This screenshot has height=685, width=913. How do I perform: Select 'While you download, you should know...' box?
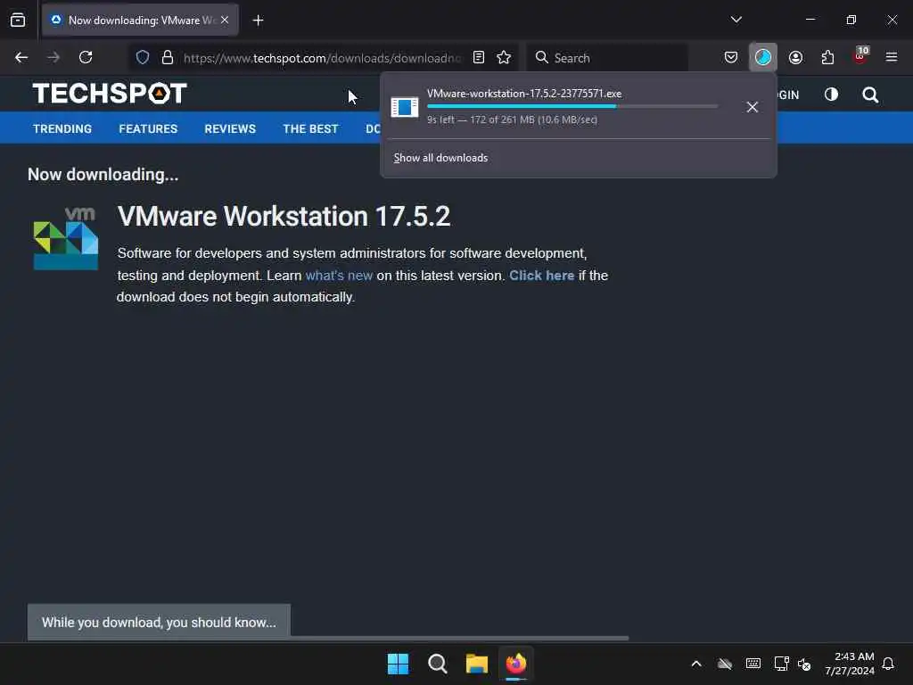click(x=159, y=622)
